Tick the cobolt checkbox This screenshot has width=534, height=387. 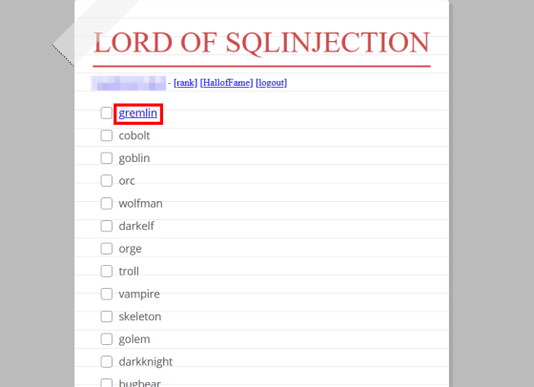(x=107, y=135)
